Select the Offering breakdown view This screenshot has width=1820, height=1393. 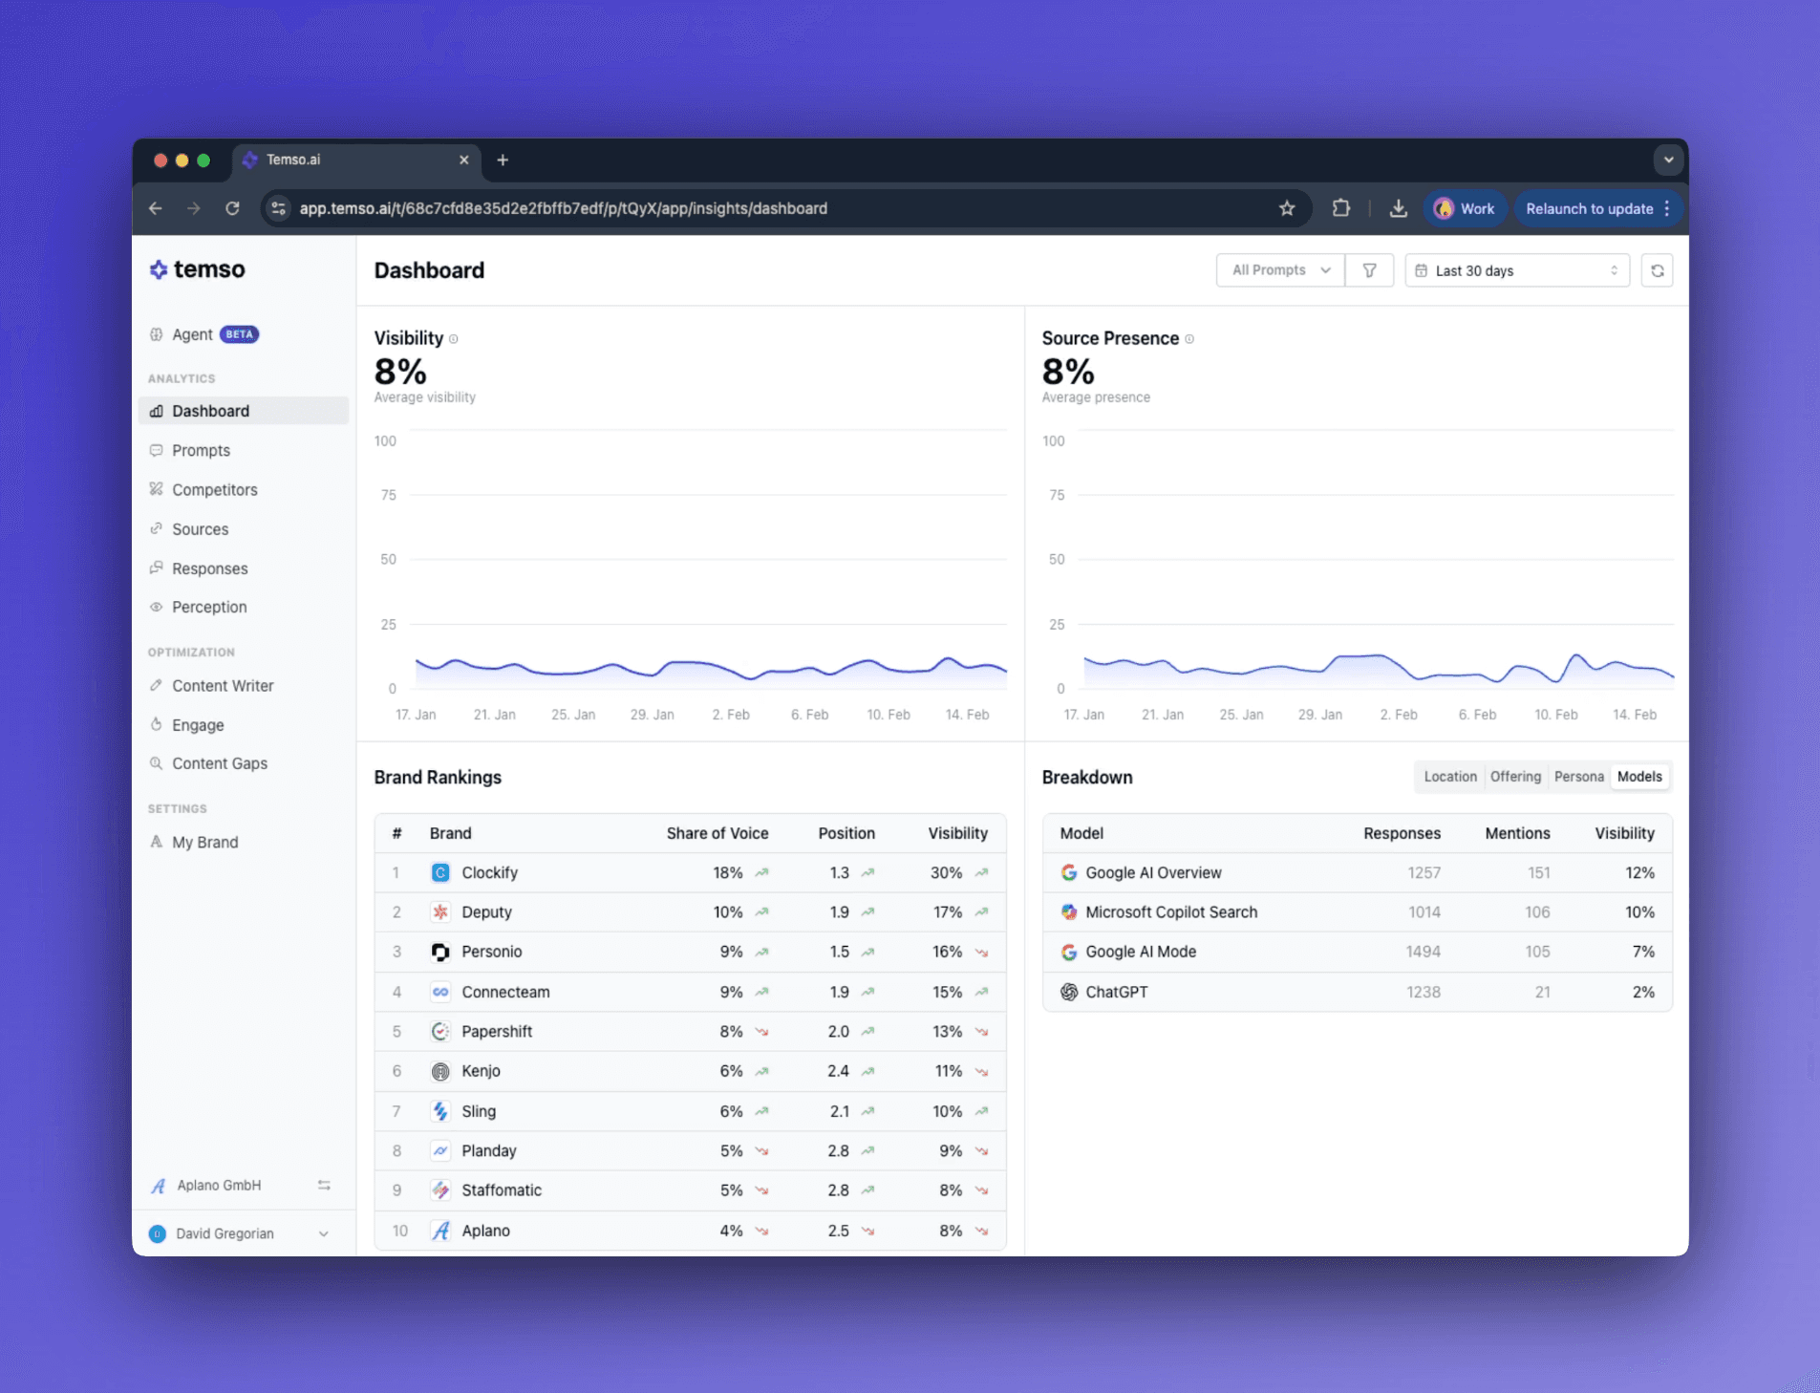pyautogui.click(x=1516, y=777)
